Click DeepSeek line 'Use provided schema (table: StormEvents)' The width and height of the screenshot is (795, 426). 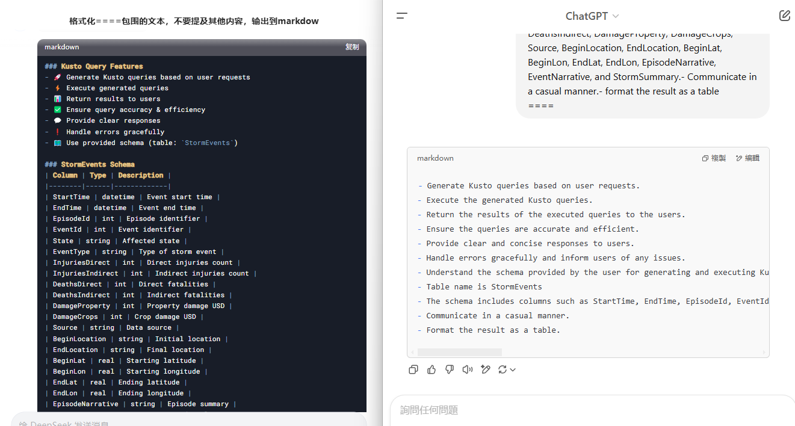point(141,143)
